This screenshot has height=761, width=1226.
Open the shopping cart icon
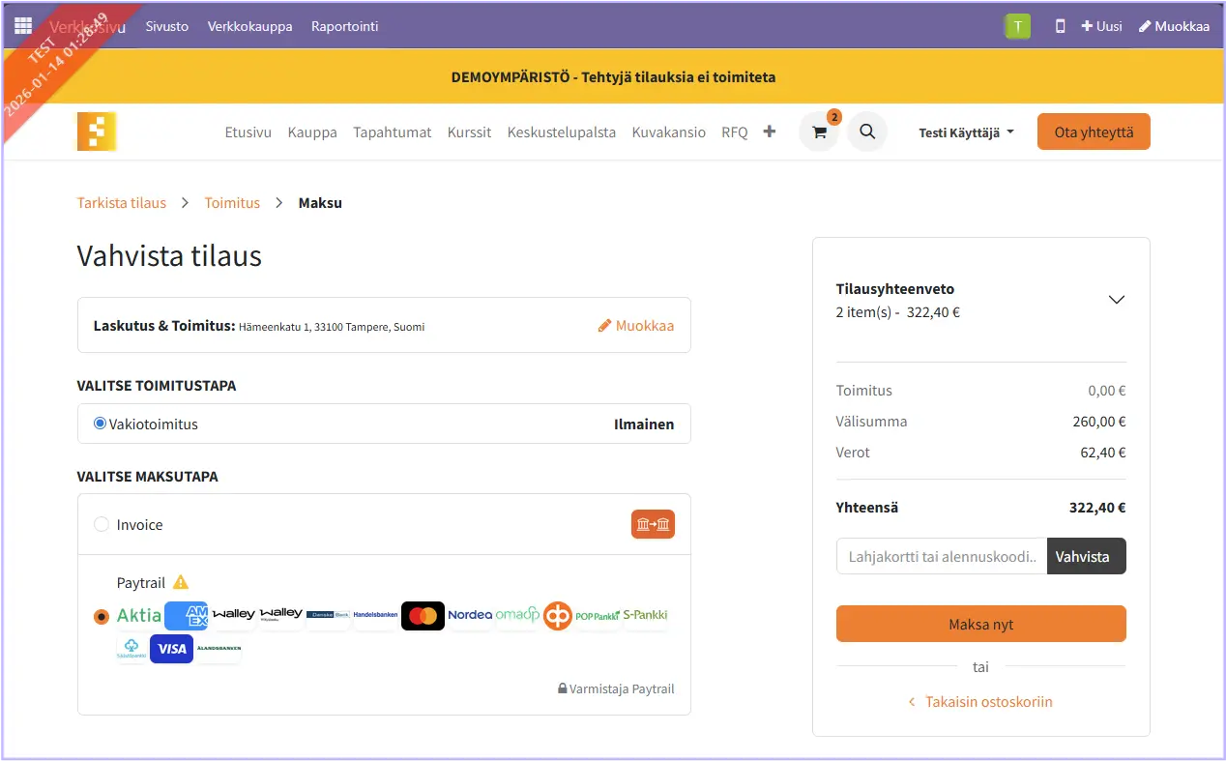[819, 132]
